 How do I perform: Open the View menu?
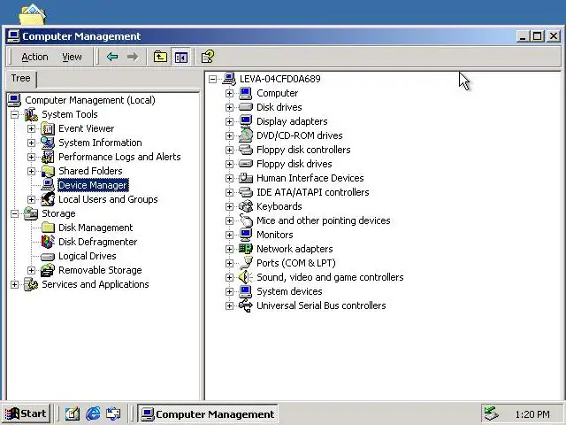coord(72,57)
